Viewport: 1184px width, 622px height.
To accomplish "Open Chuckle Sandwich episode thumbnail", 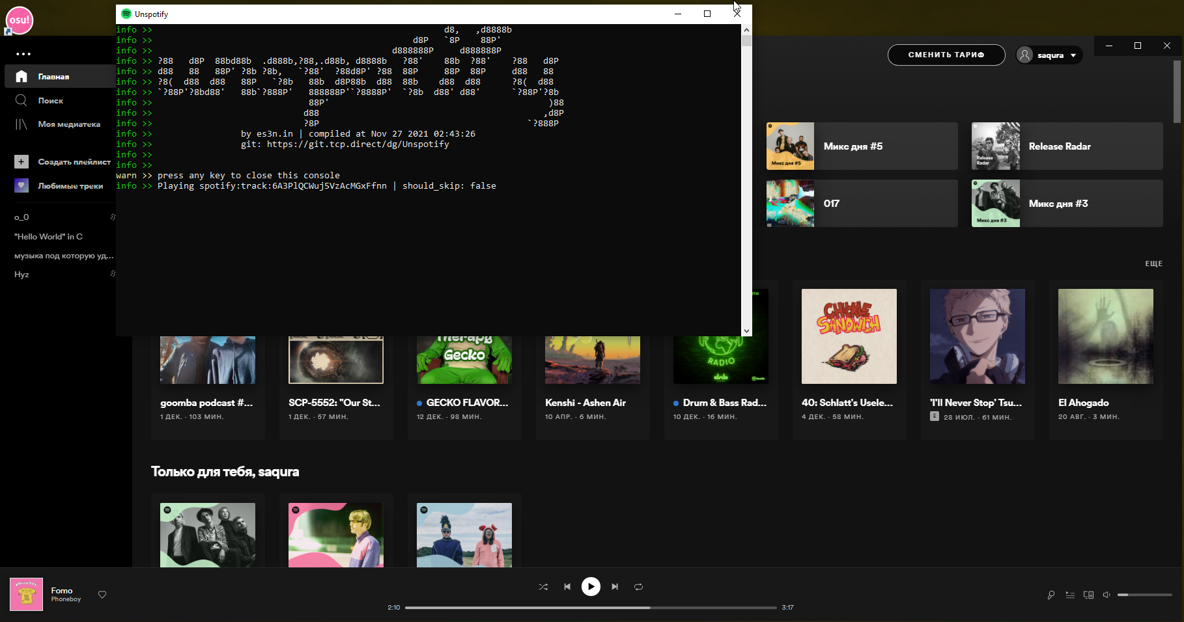I will pos(849,336).
